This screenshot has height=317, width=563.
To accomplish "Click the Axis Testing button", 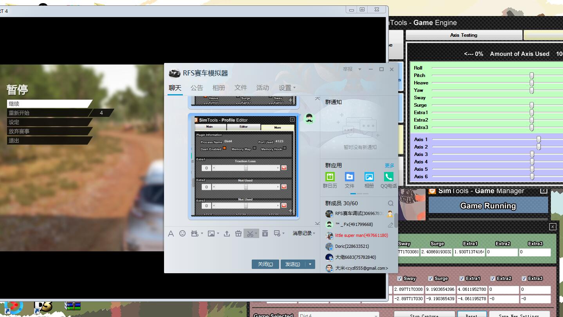I will point(464,35).
